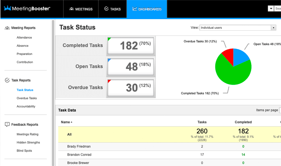Open the Hidden Strengths report
Screen dimensions: 281x166
pyautogui.click(x=28, y=142)
